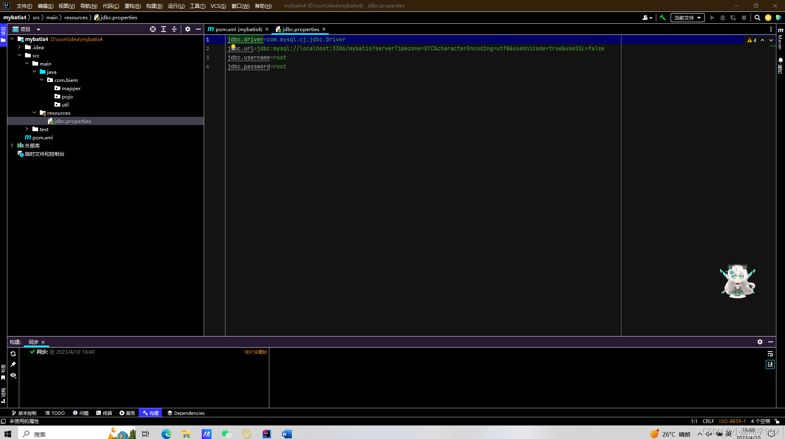Expand the test folder
785x439 pixels.
click(x=27, y=129)
